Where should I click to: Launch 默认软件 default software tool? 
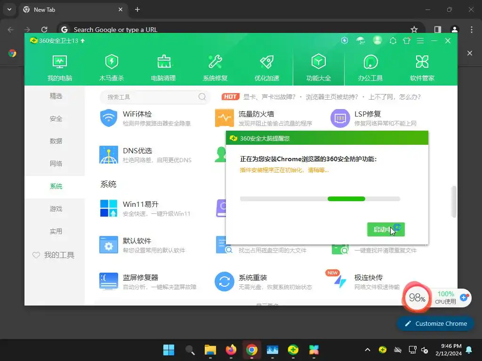[x=142, y=245]
